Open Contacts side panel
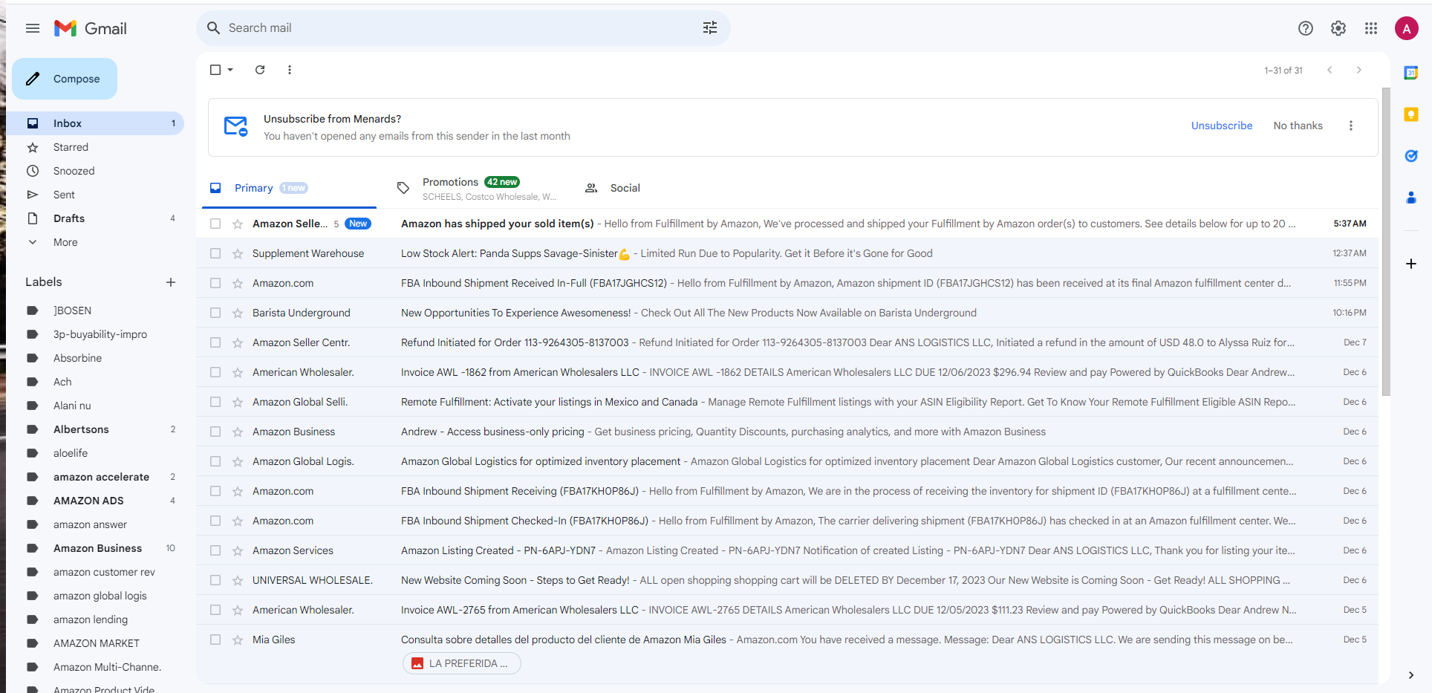 click(1411, 198)
